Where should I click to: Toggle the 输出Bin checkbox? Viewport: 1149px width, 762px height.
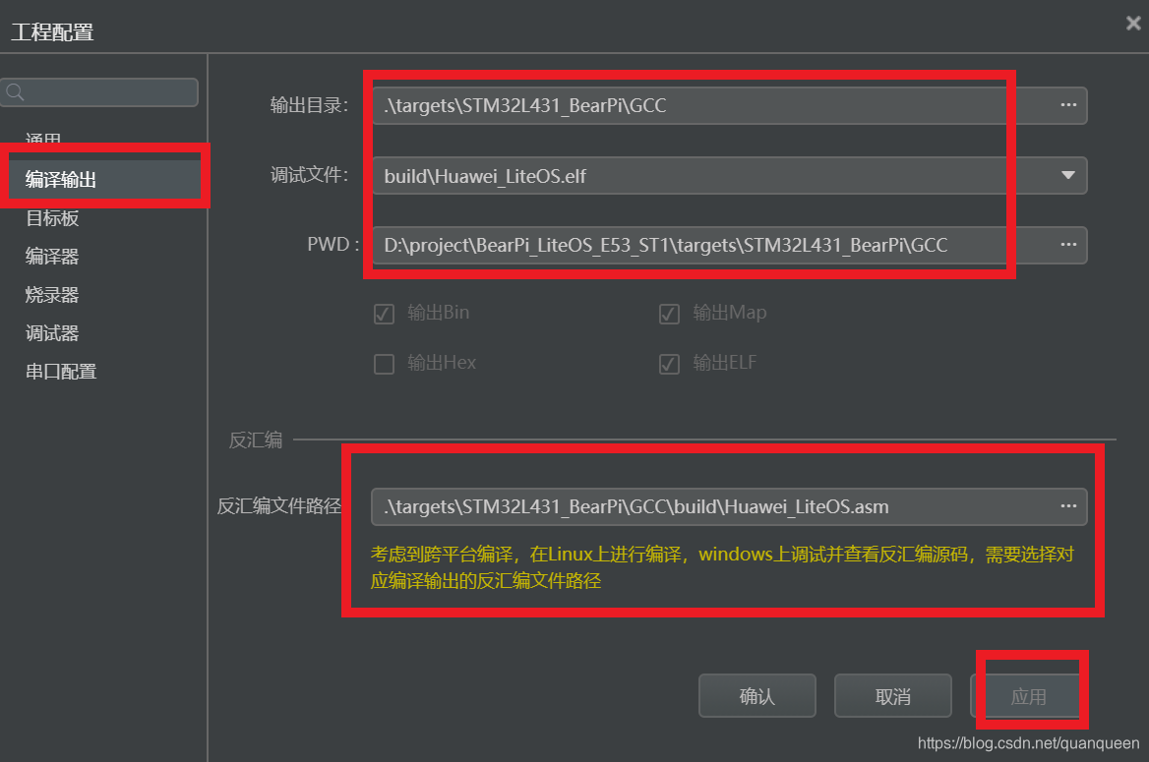[x=384, y=314]
